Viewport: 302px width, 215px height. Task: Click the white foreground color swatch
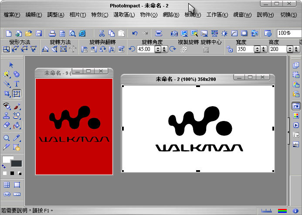pos(6,159)
